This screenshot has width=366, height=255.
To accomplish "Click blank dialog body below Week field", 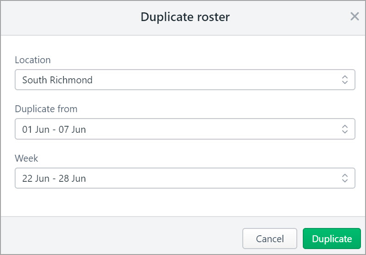I will (183, 202).
